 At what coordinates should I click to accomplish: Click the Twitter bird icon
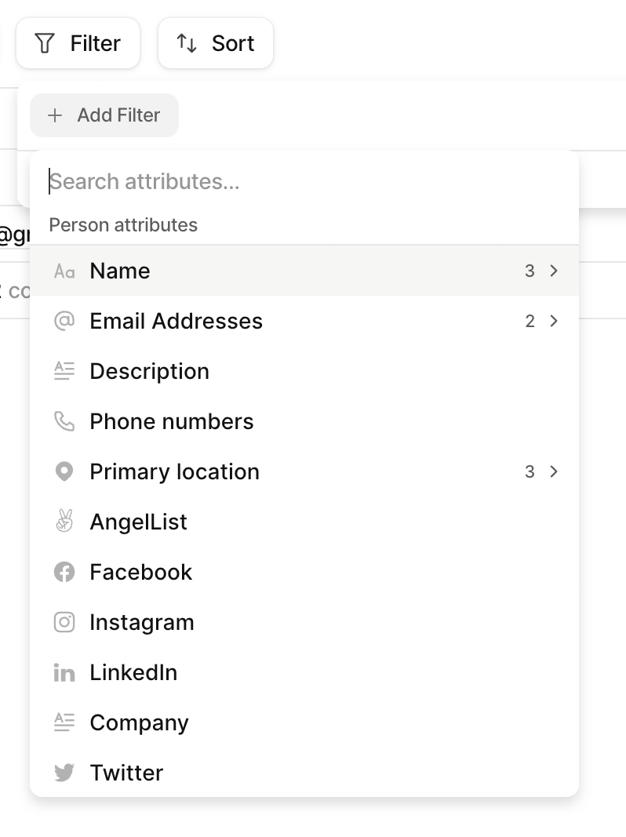pyautogui.click(x=64, y=773)
